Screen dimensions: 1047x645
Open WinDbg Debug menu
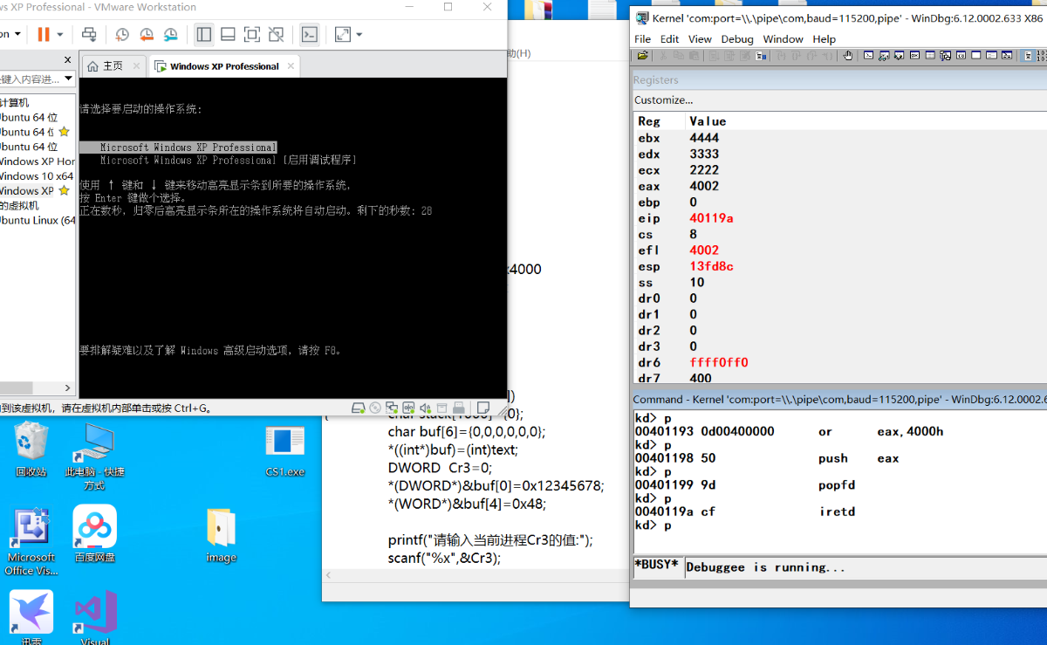coord(737,39)
